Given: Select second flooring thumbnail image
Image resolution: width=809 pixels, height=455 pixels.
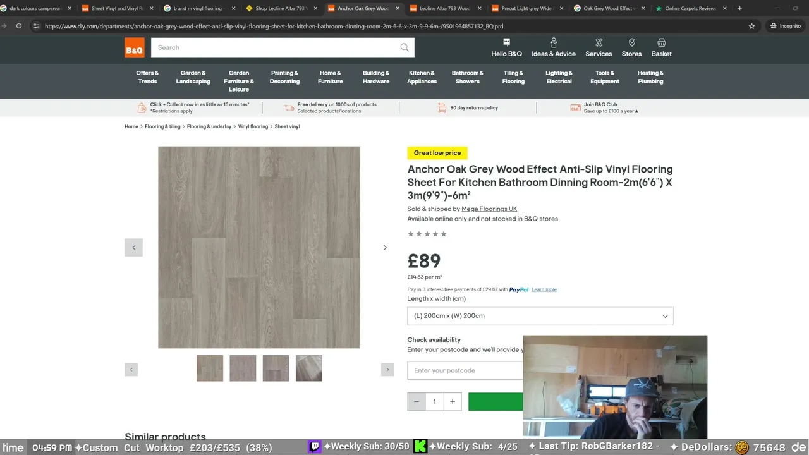Looking at the screenshot, I should pyautogui.click(x=243, y=368).
